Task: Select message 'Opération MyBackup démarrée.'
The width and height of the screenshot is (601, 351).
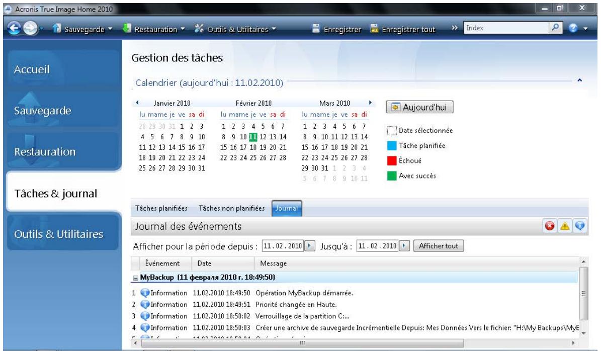Action: (x=304, y=293)
